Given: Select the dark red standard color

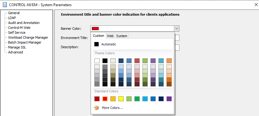Looking at the screenshot, I should click(97, 99).
